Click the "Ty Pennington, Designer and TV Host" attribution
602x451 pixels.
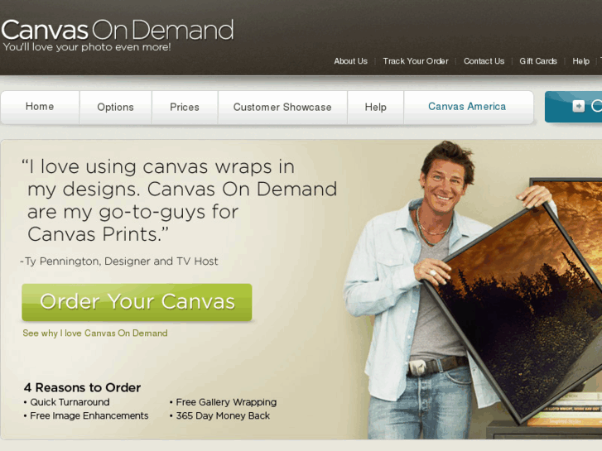click(119, 261)
